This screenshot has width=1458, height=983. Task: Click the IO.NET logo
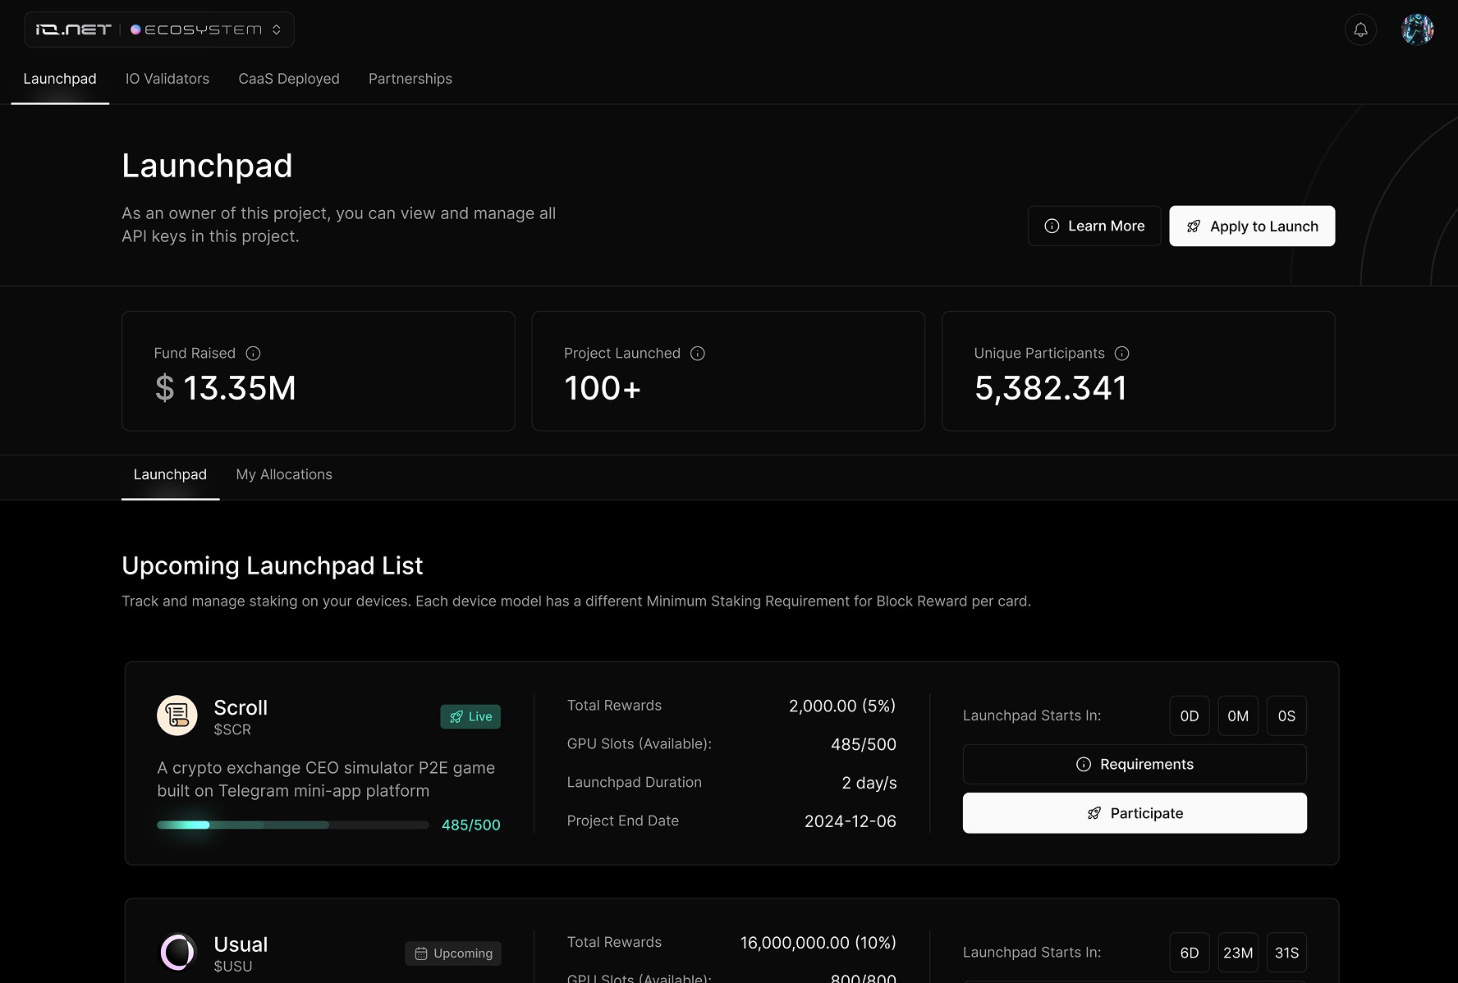[74, 30]
